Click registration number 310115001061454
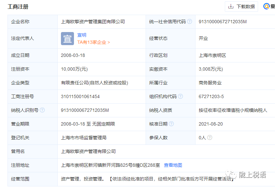The height and width of the screenshot is (187, 275). coord(80,96)
